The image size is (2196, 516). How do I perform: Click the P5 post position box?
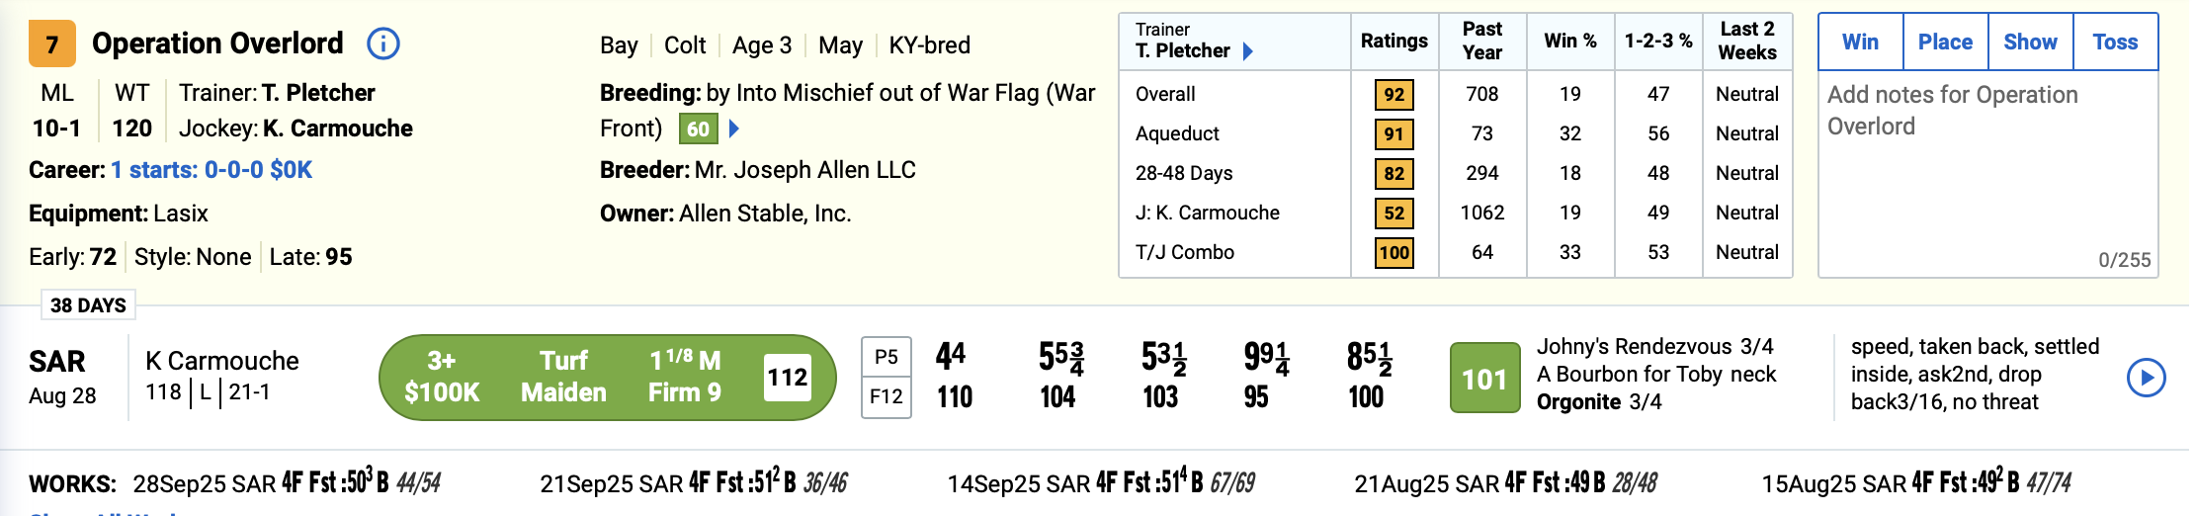(886, 357)
